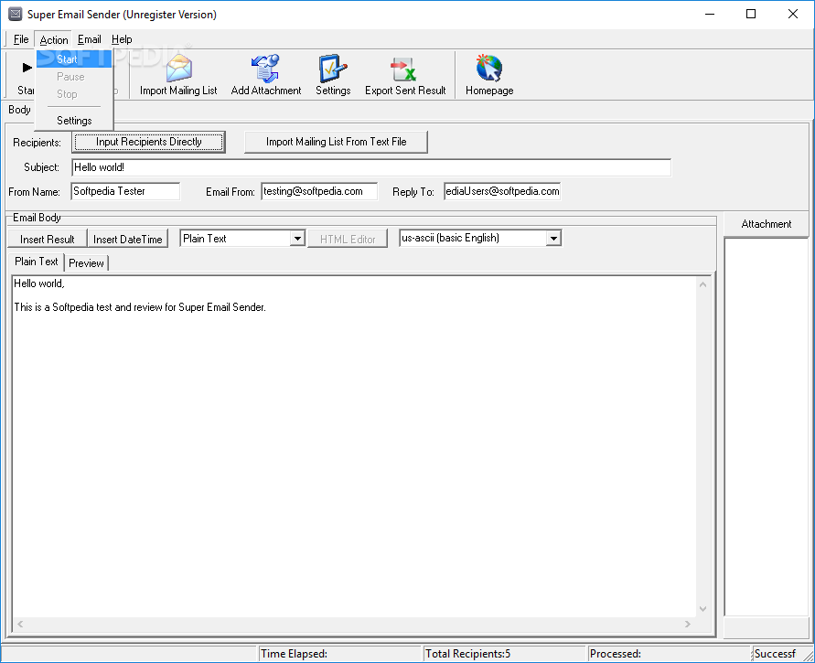815x663 pixels.
Task: Open the File menu
Action: 21,39
